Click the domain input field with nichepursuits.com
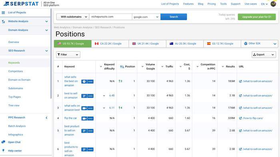Image resolution: width=280 pixels, height=157 pixels. click(x=111, y=17)
